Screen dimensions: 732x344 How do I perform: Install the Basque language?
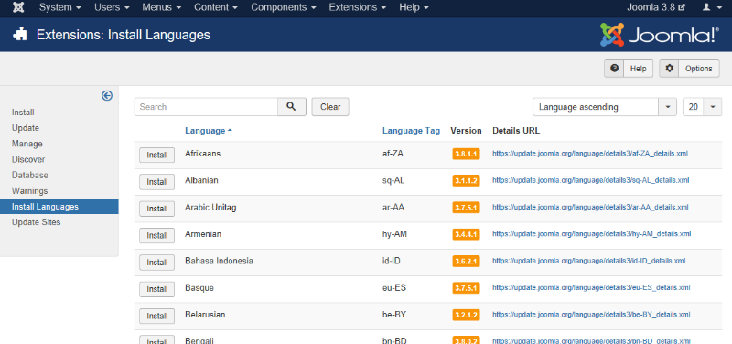pyautogui.click(x=156, y=289)
